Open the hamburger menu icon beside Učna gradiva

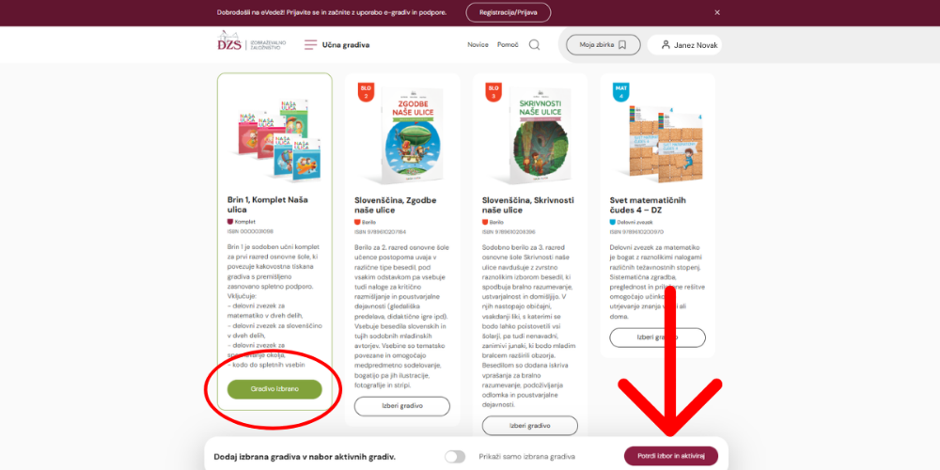(x=310, y=45)
